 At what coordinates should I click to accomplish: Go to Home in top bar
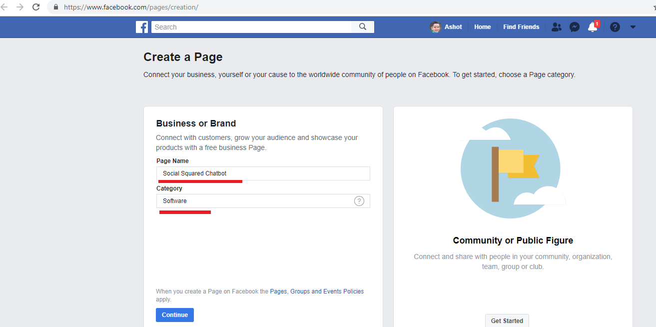(482, 27)
